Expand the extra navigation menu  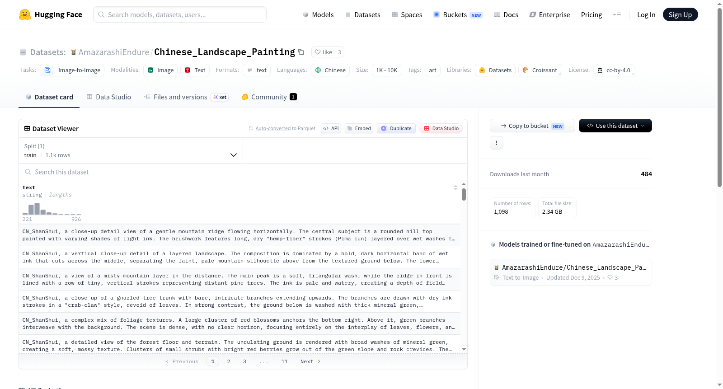617,14
